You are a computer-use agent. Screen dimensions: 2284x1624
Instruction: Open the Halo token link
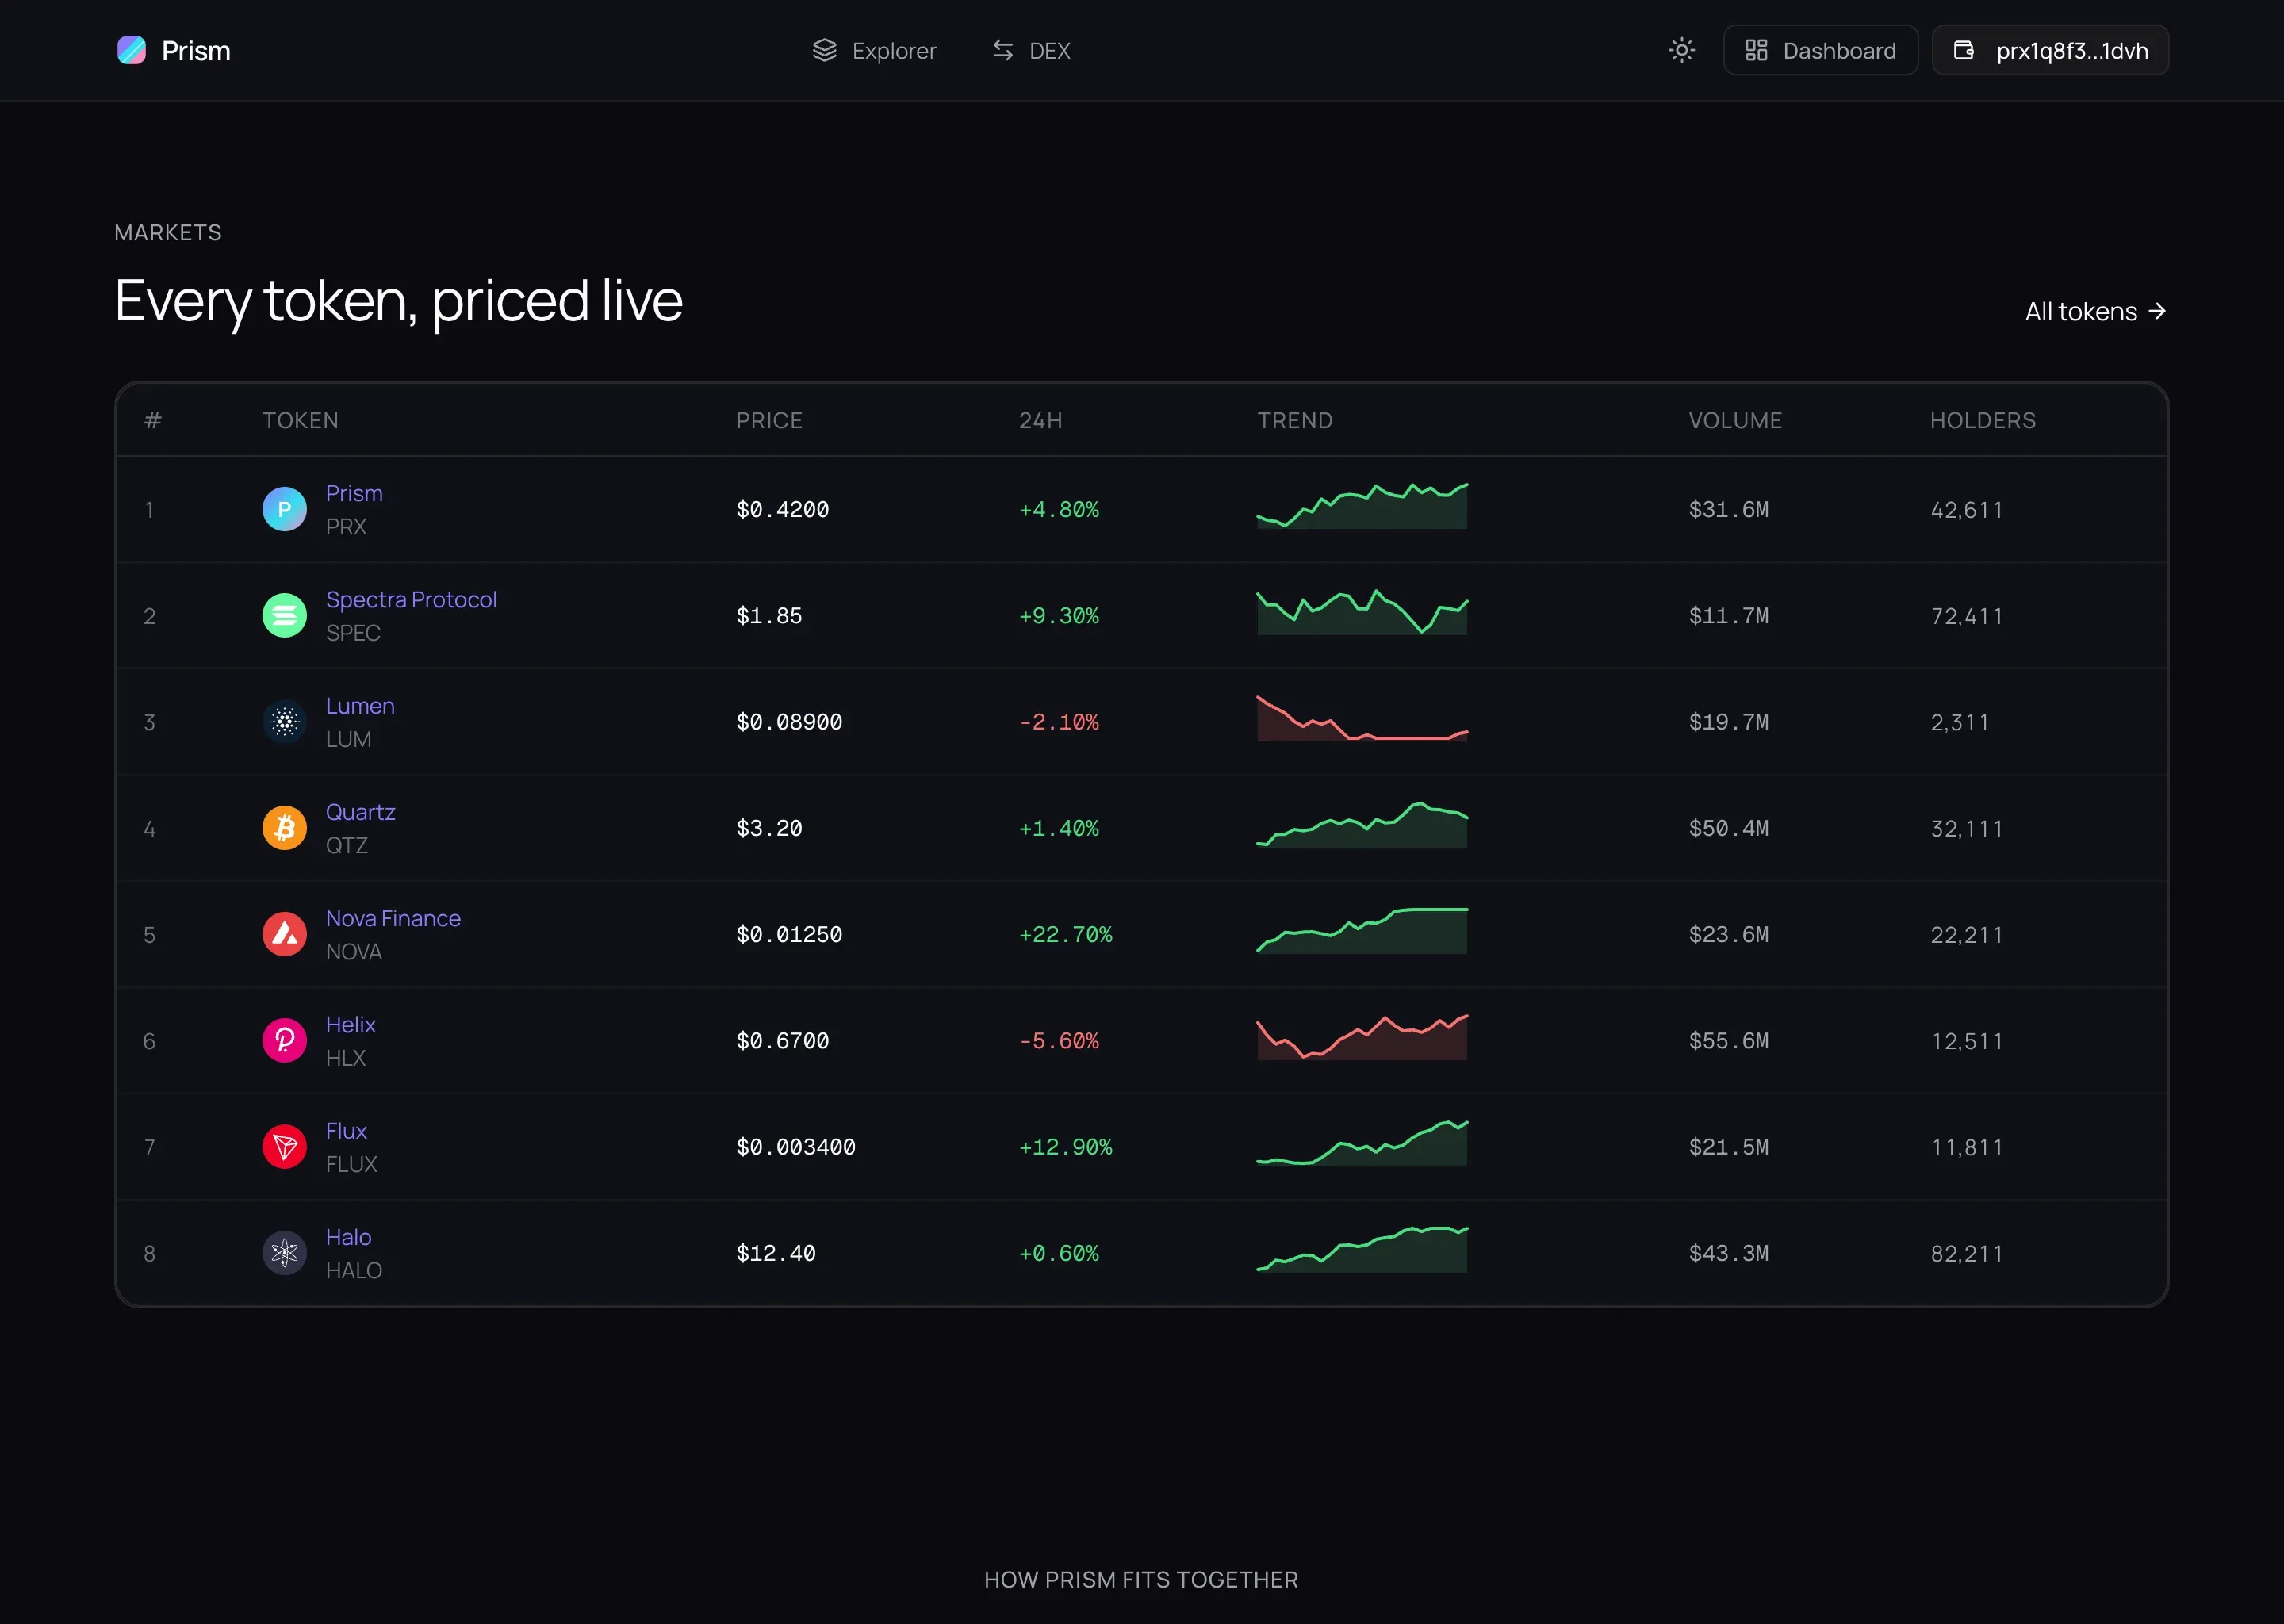[x=348, y=1237]
